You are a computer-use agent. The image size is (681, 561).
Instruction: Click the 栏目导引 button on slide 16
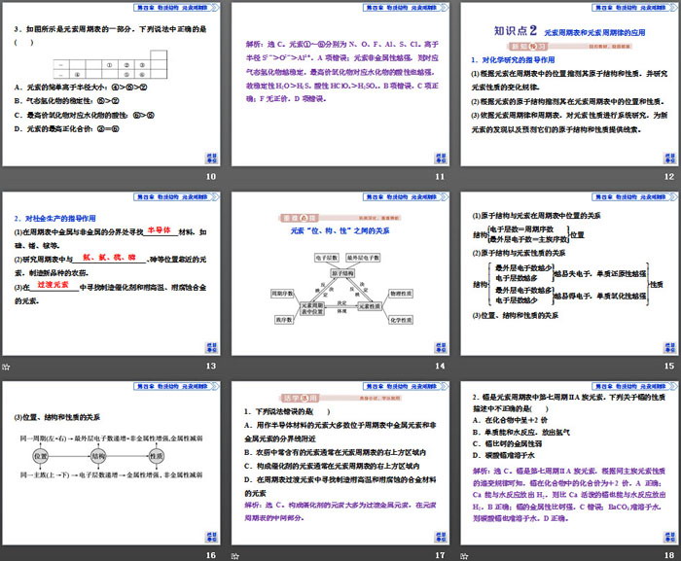point(209,535)
